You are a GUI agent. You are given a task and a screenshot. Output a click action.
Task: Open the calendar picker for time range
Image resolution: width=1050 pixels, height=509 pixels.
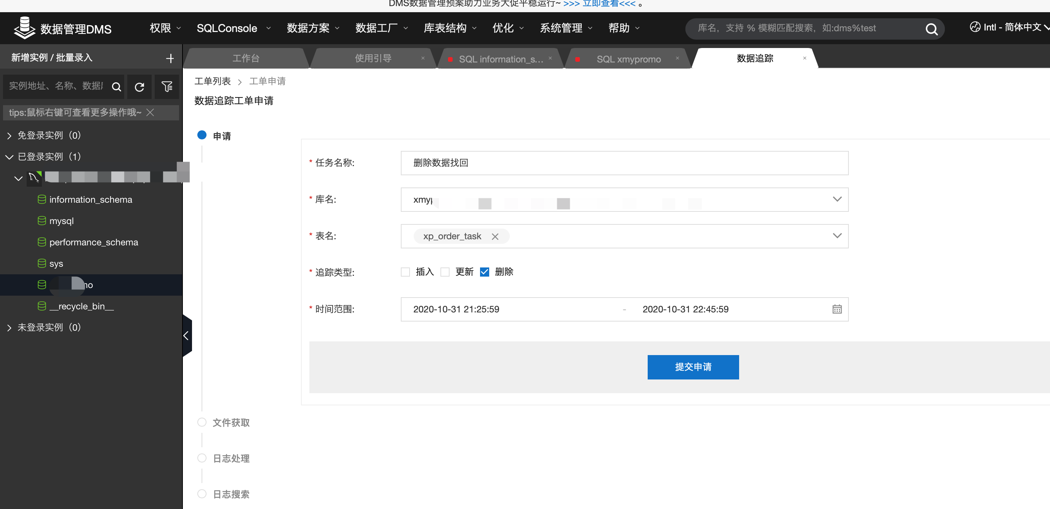(x=837, y=309)
